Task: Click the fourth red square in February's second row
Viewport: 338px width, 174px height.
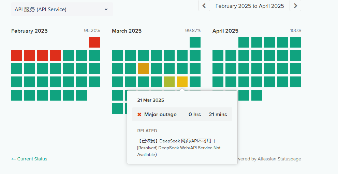Action: (56, 55)
